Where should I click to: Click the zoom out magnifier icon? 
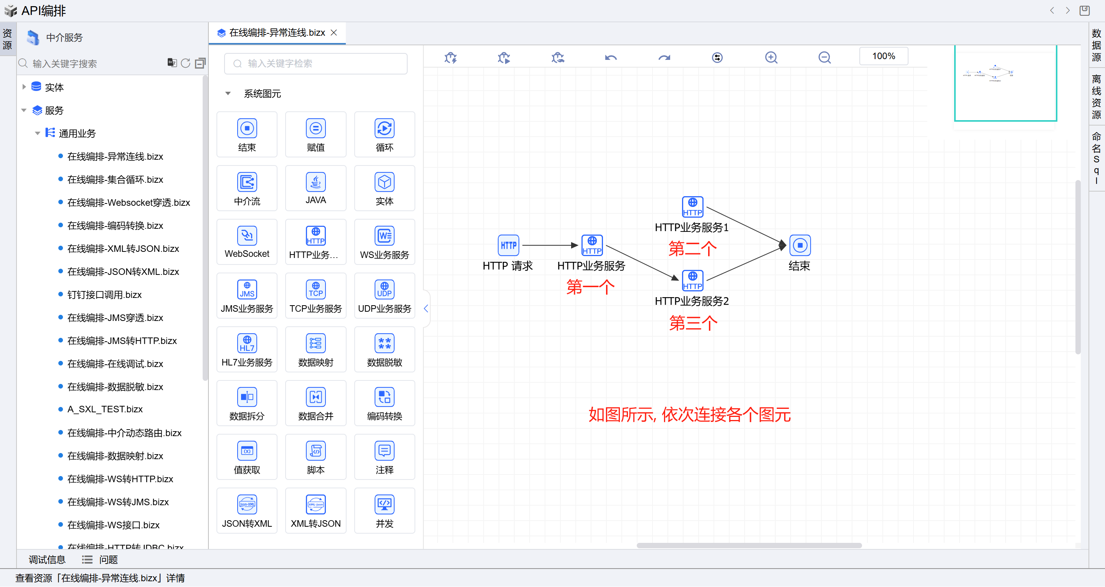coord(824,58)
